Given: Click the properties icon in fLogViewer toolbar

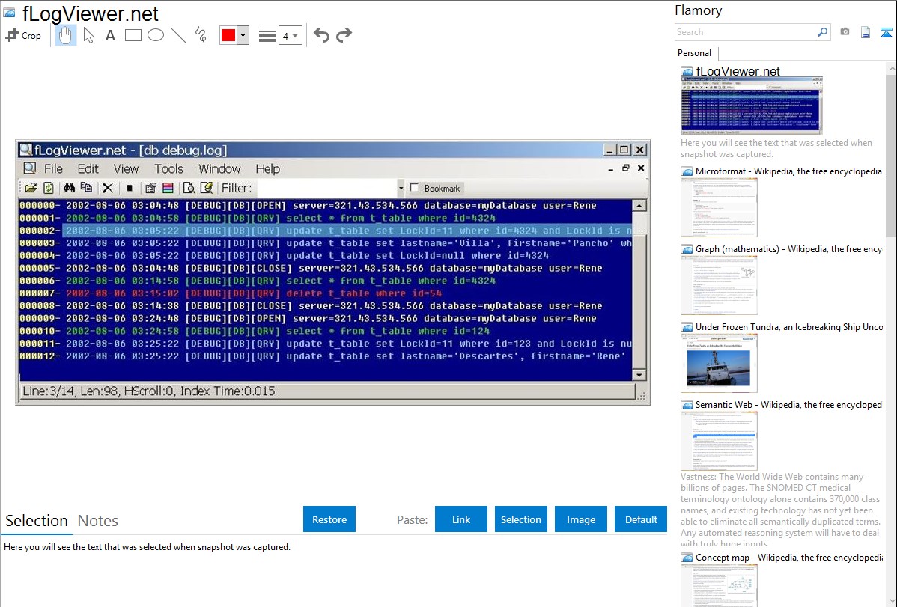Looking at the screenshot, I should pos(150,188).
